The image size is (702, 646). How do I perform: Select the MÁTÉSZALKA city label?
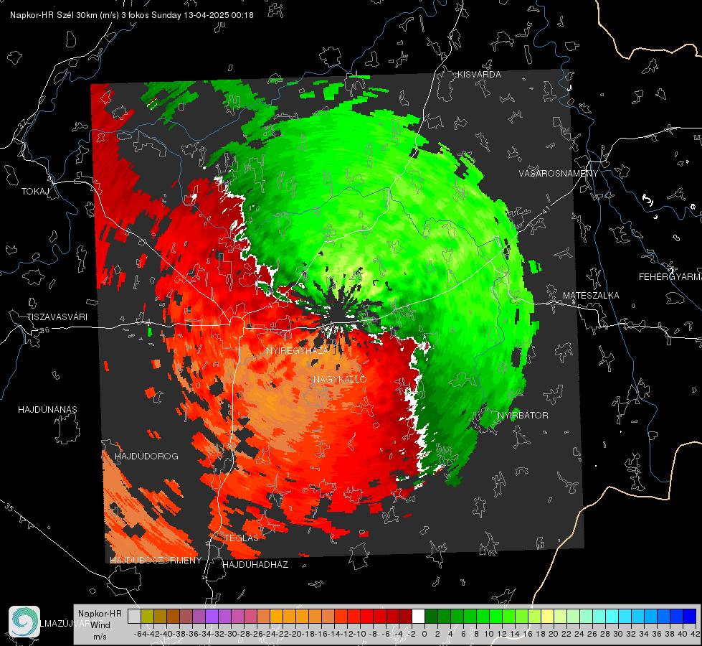click(591, 296)
